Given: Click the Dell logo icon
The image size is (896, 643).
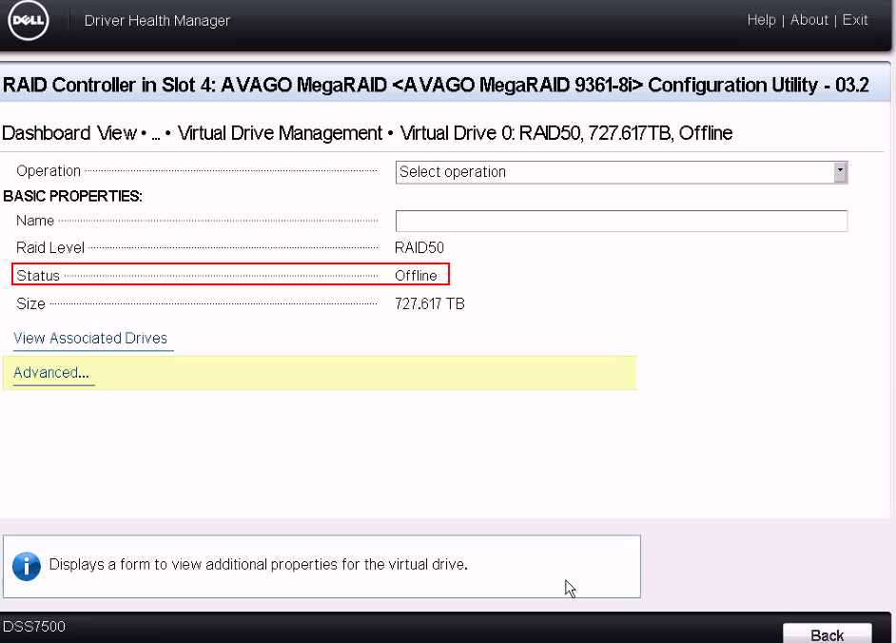Looking at the screenshot, I should [29, 20].
